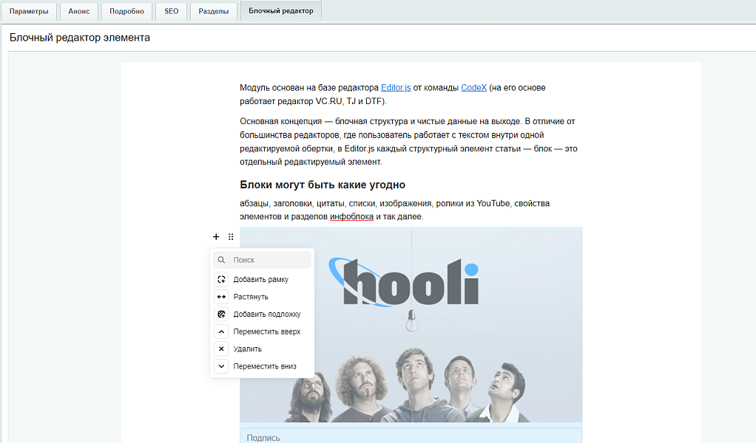Switch to the Анонс tab
756x443 pixels.
click(78, 11)
